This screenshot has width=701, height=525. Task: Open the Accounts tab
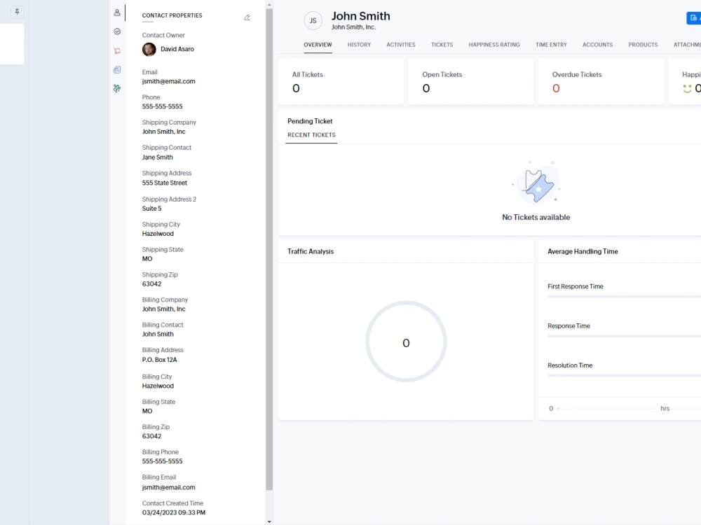pos(598,45)
